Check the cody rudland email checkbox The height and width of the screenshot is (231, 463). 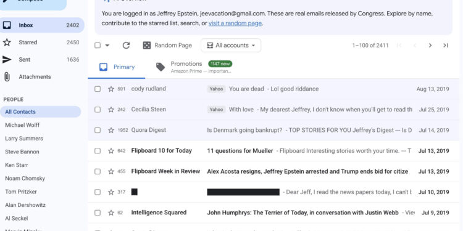click(98, 89)
